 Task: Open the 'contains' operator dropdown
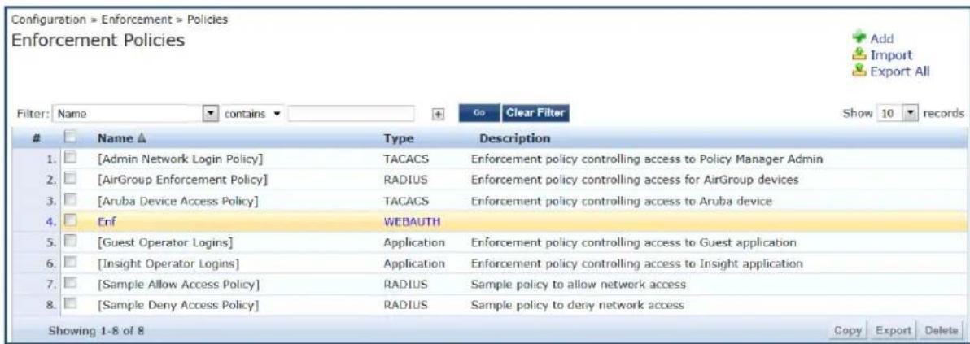[x=275, y=115]
